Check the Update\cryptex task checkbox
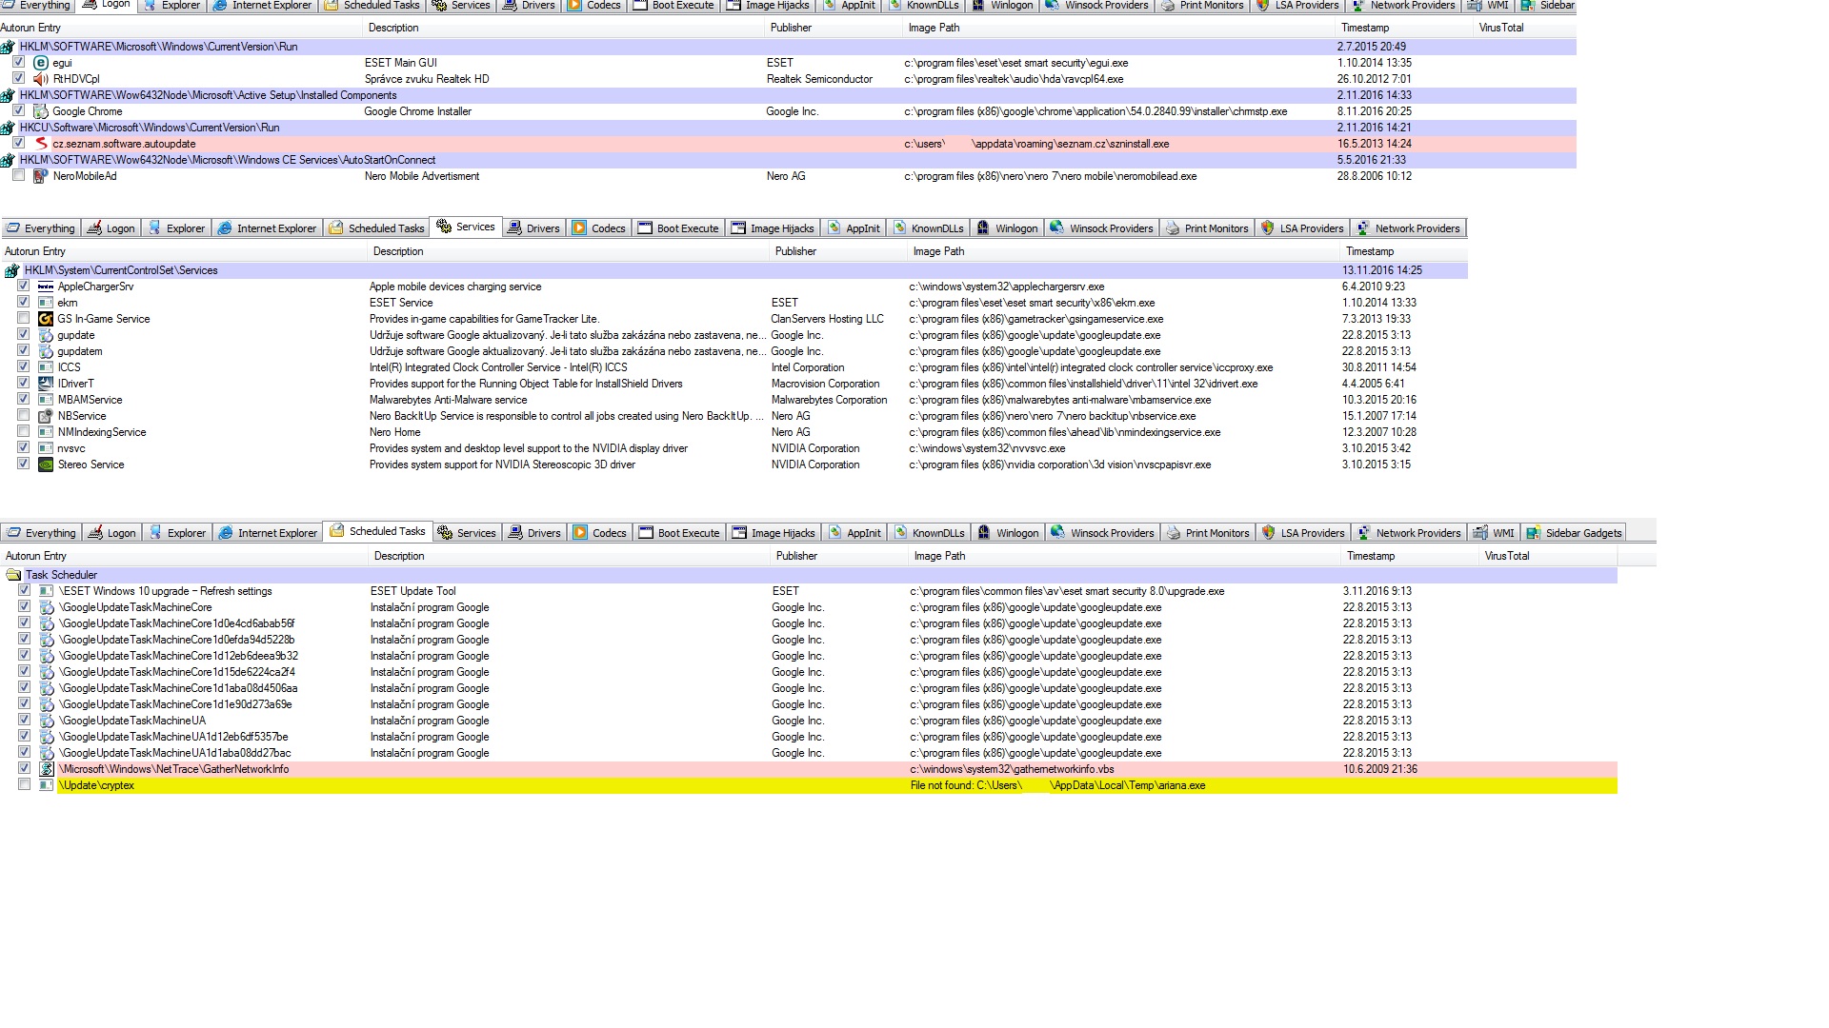Image resolution: width=1829 pixels, height=1028 pixels. click(x=24, y=784)
